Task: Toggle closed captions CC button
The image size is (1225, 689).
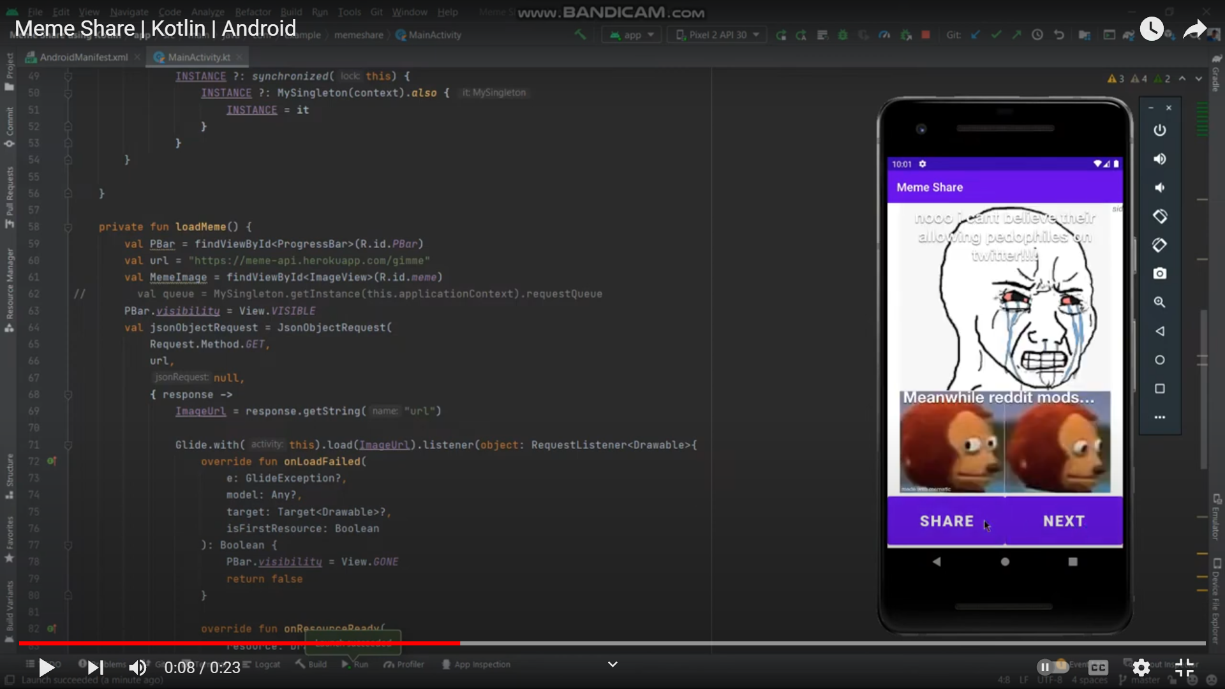Action: point(1098,667)
